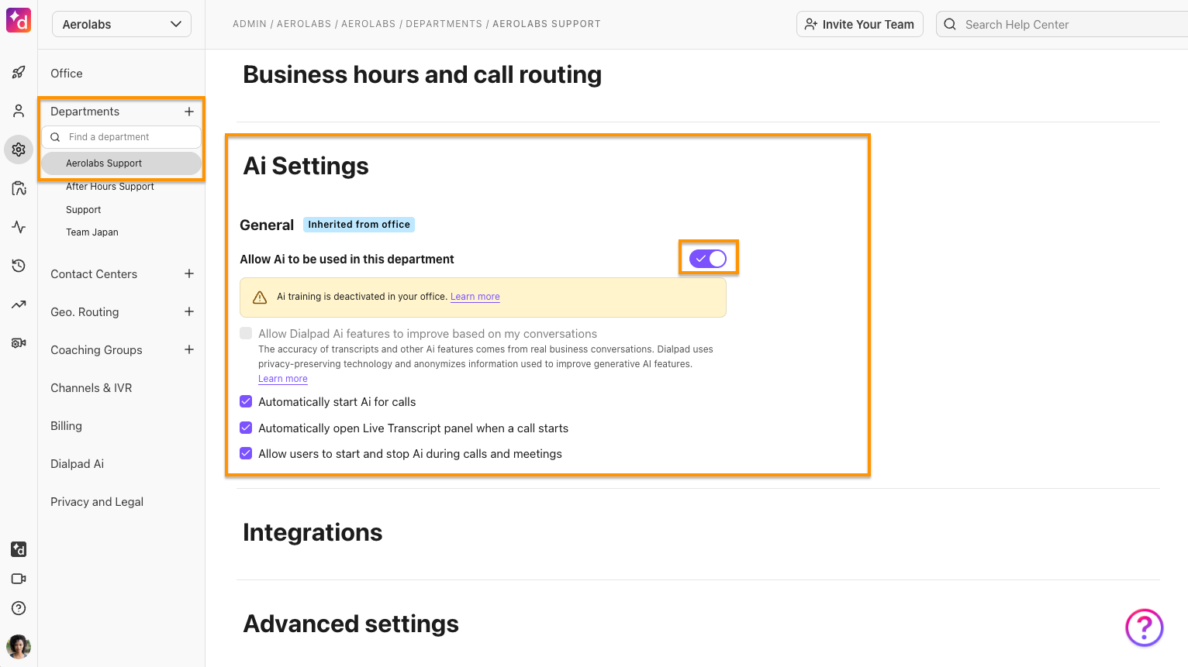Viewport: 1188px width, 667px height.
Task: Start a video meeting with camera icon
Action: [19, 579]
